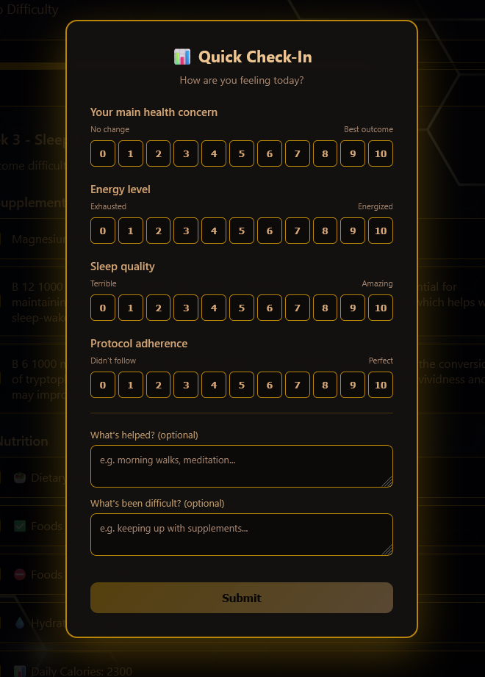This screenshot has width=485, height=677.
Task: Set Sleep quality to 6
Action: (270, 308)
